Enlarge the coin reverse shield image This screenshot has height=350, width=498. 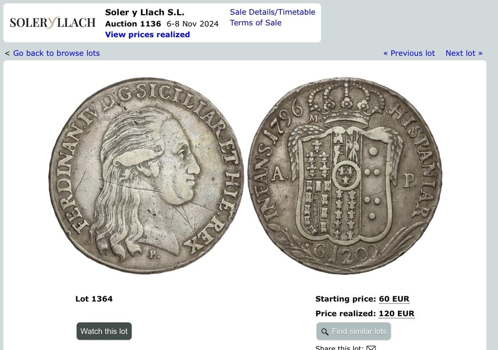345,175
